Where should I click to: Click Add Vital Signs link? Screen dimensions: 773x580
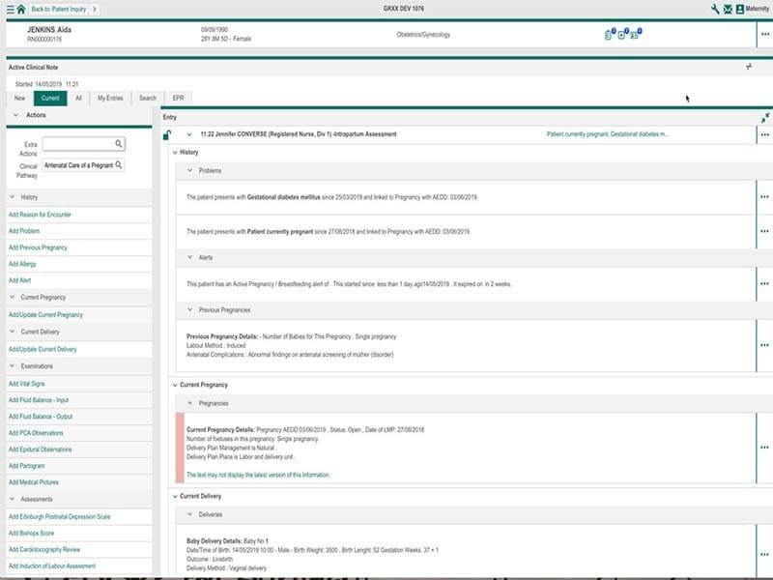27,384
